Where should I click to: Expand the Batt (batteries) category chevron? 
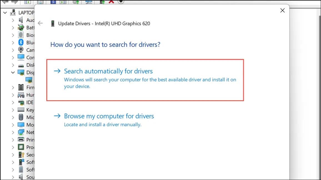pyautogui.click(x=13, y=27)
